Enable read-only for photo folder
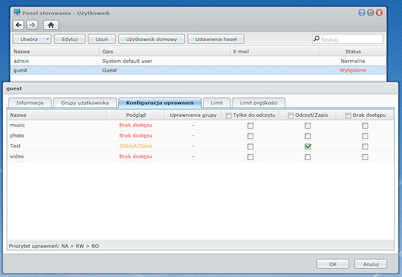The height and width of the screenshot is (277, 402). [x=250, y=136]
